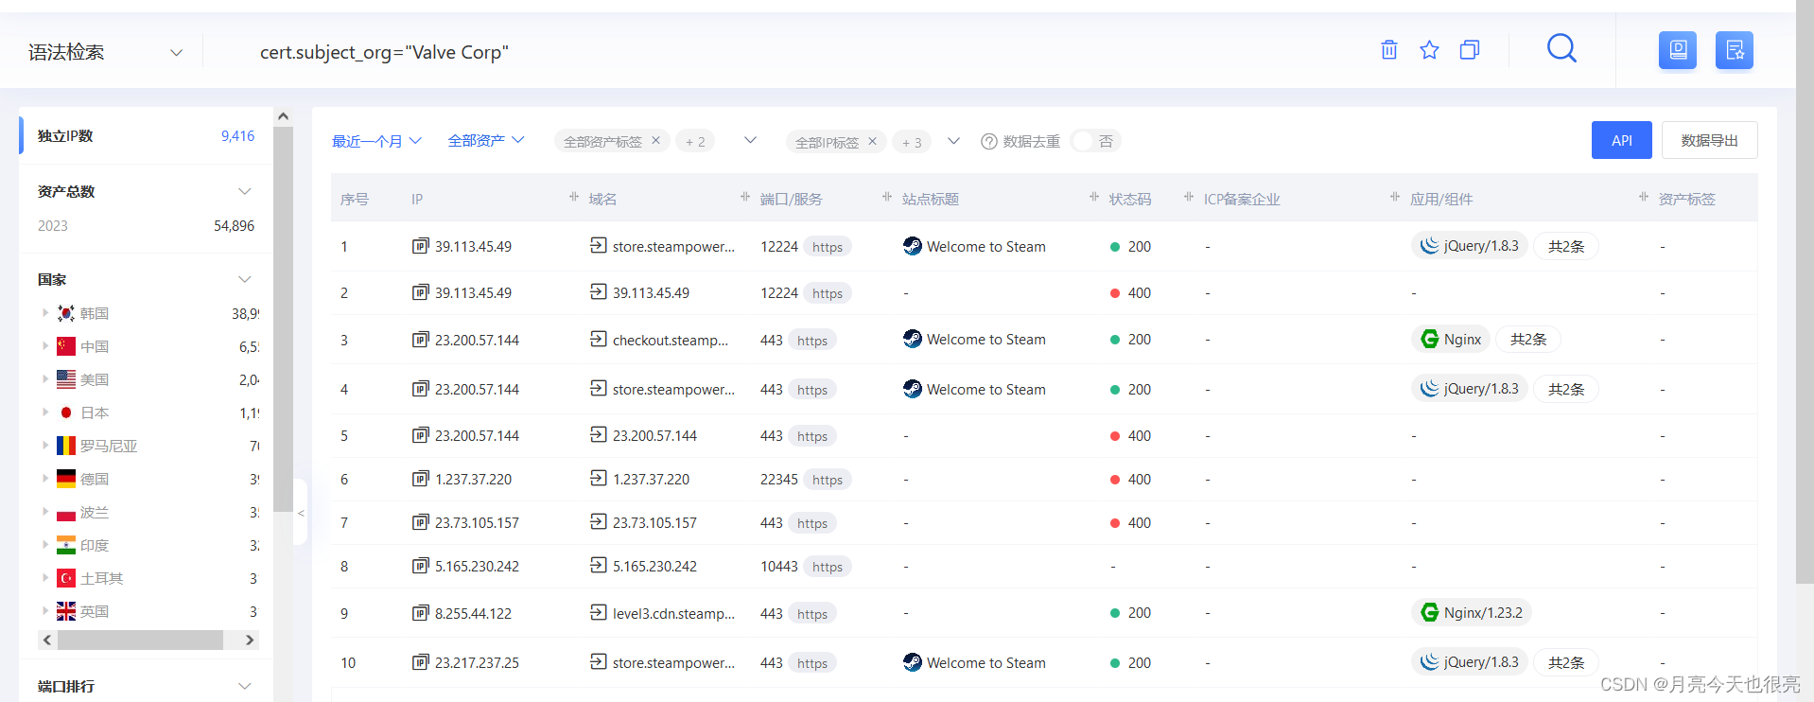Expand the 端口排行 section
Screen dimensions: 1814x702
pos(245,686)
